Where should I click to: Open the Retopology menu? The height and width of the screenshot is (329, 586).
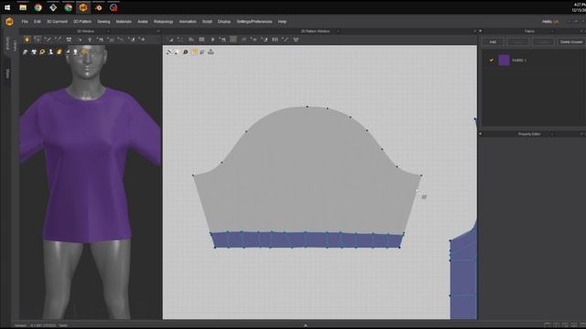pyautogui.click(x=164, y=22)
